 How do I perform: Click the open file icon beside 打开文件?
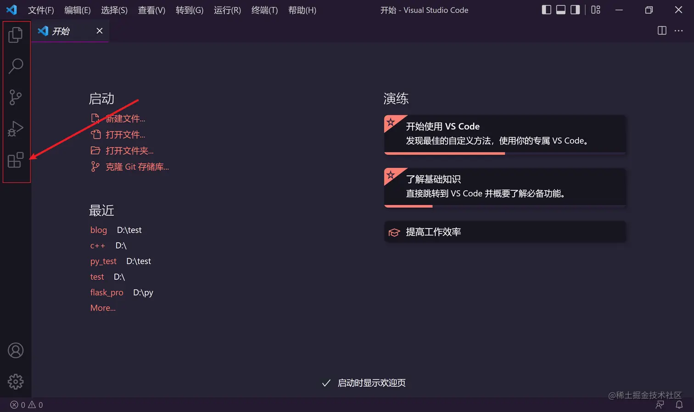pyautogui.click(x=95, y=134)
